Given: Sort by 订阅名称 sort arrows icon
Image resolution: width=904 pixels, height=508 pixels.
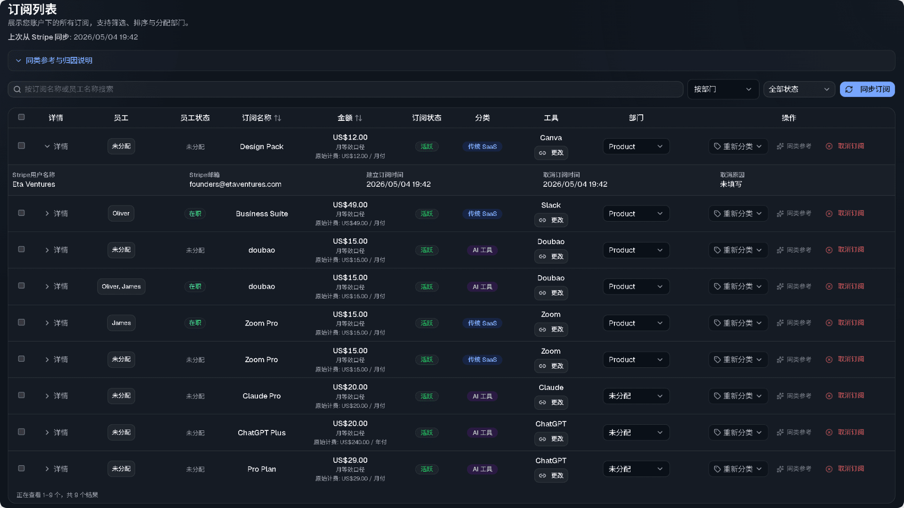Looking at the screenshot, I should click(277, 118).
